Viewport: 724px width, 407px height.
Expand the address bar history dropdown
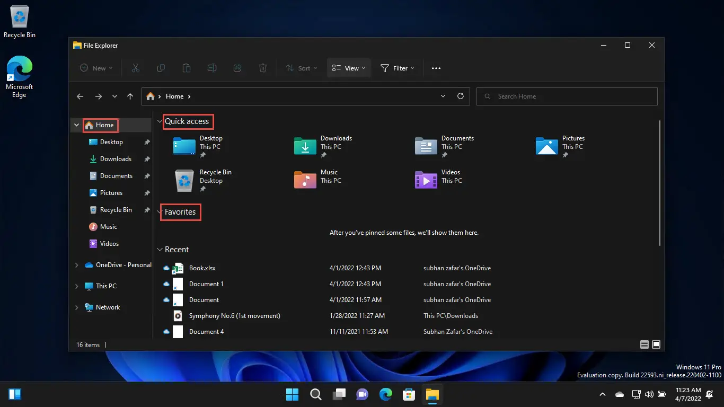click(443, 96)
